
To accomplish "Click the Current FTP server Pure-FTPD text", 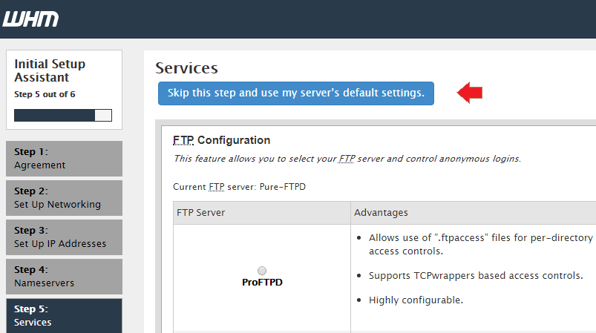I will click(x=239, y=187).
